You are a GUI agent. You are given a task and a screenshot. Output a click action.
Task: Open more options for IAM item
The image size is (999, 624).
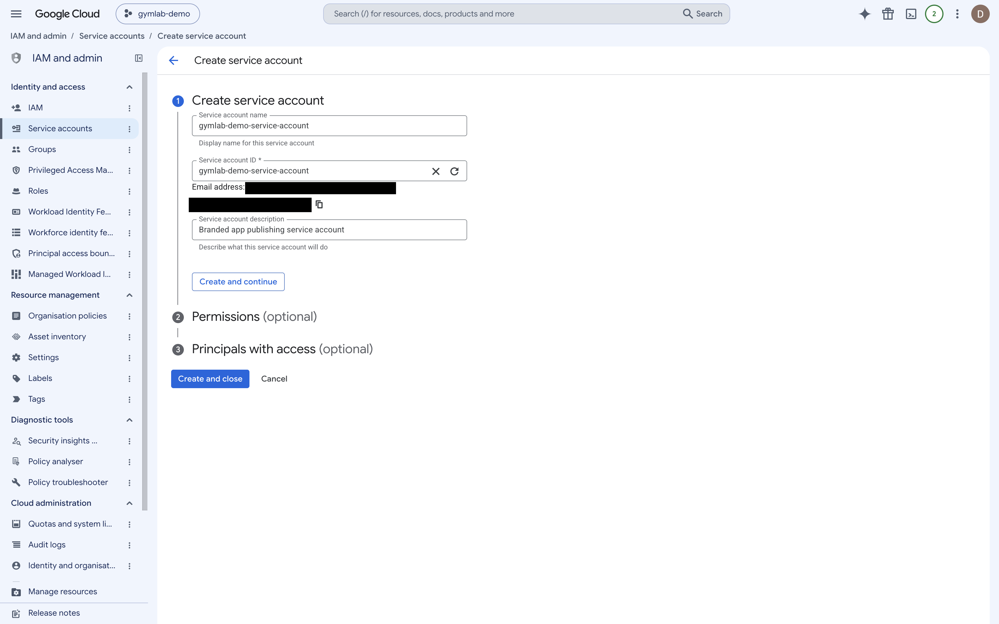click(x=129, y=108)
